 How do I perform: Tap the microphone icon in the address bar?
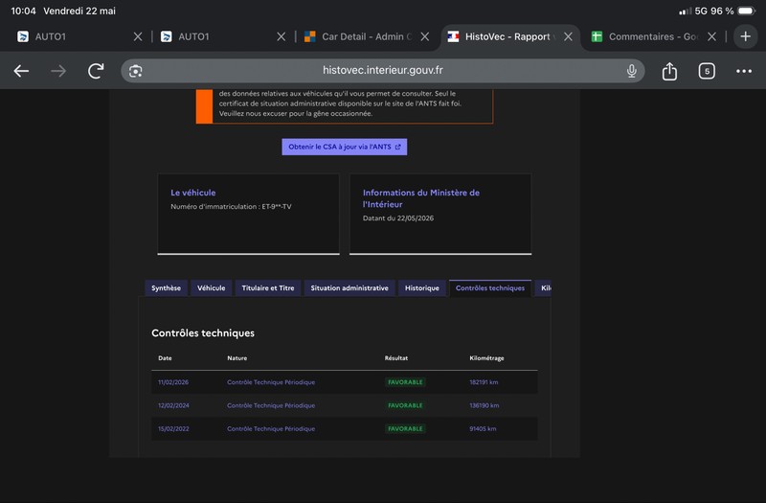point(631,71)
